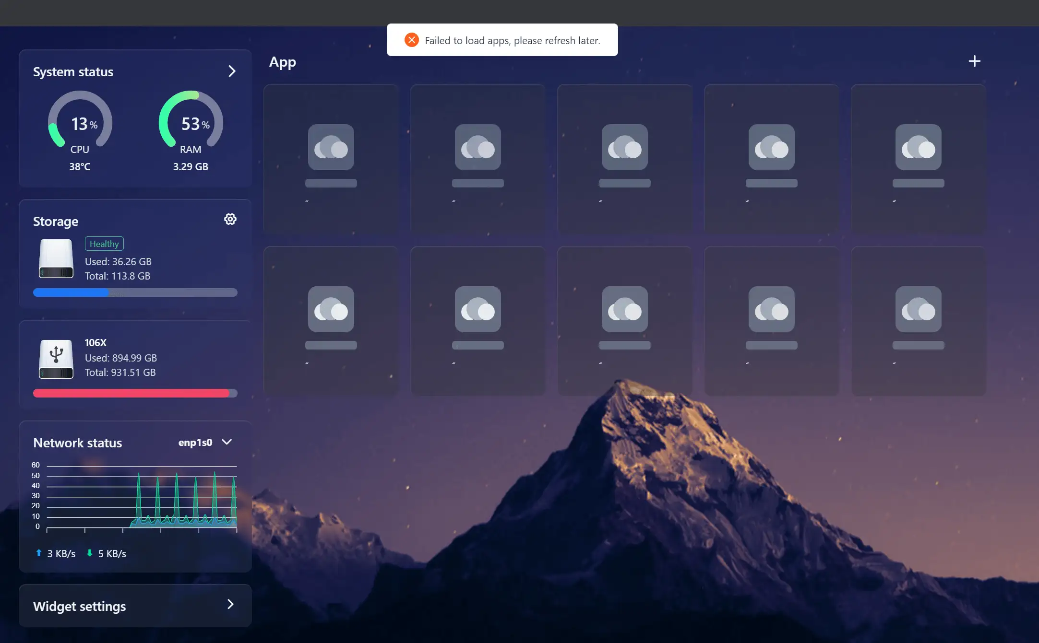1039x643 pixels.
Task: Click the 'System status' heading
Action: (x=73, y=71)
